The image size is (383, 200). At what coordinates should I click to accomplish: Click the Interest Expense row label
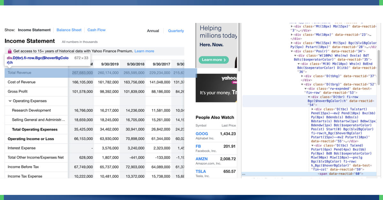point(21,148)
